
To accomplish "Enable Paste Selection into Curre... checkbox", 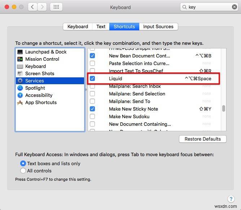I will coord(92,63).
